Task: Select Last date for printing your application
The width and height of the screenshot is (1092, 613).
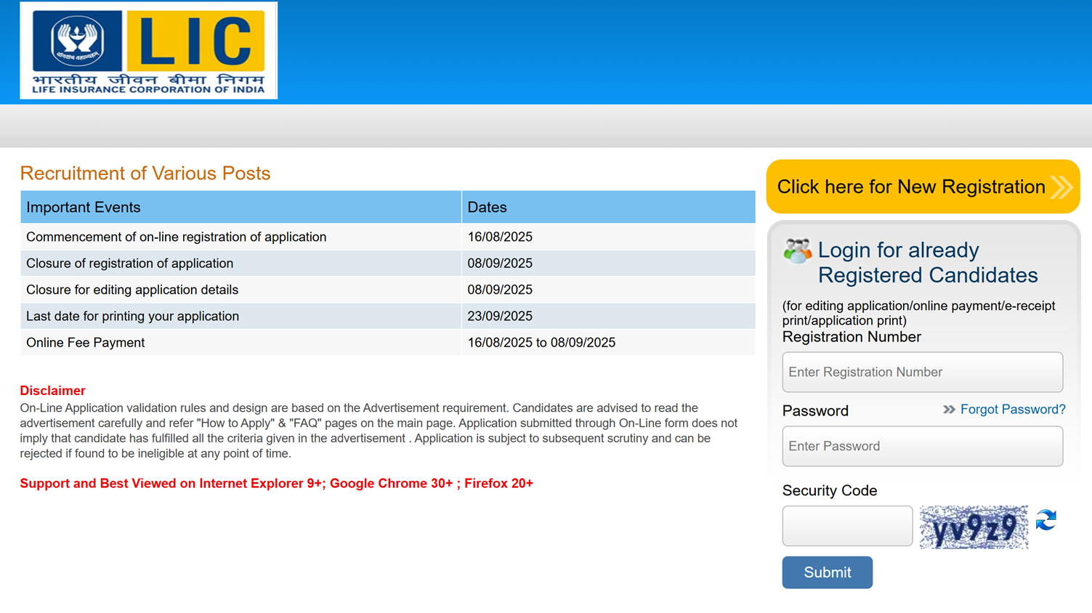Action: [x=133, y=316]
